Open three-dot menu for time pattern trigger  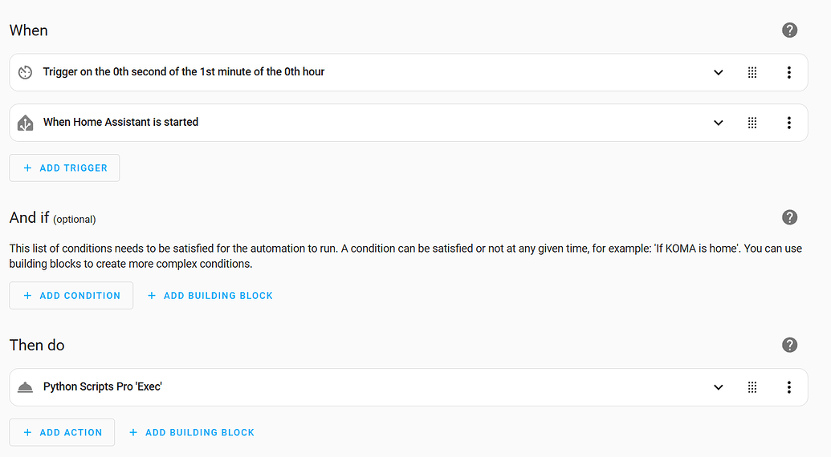(789, 72)
